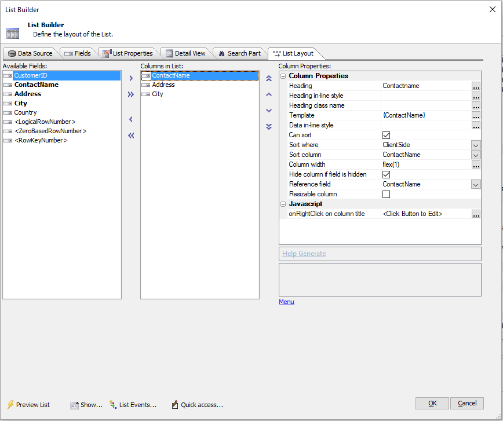
Task: Switch to the Data Source tab
Action: pos(31,53)
